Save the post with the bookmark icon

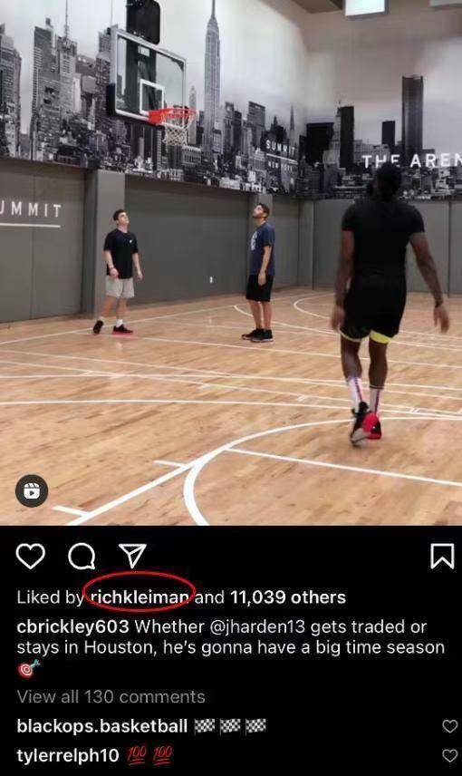[442, 557]
